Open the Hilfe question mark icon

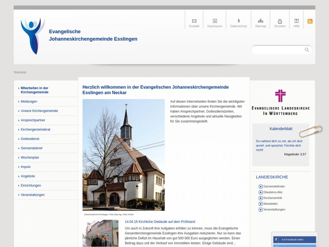click(x=296, y=21)
